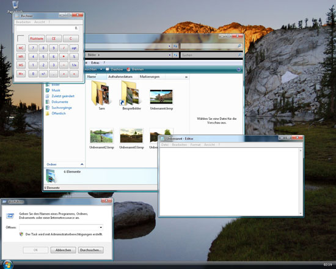Click the breadcrumb arrow after Bilder
This screenshot has width=336, height=269.
(99, 55)
